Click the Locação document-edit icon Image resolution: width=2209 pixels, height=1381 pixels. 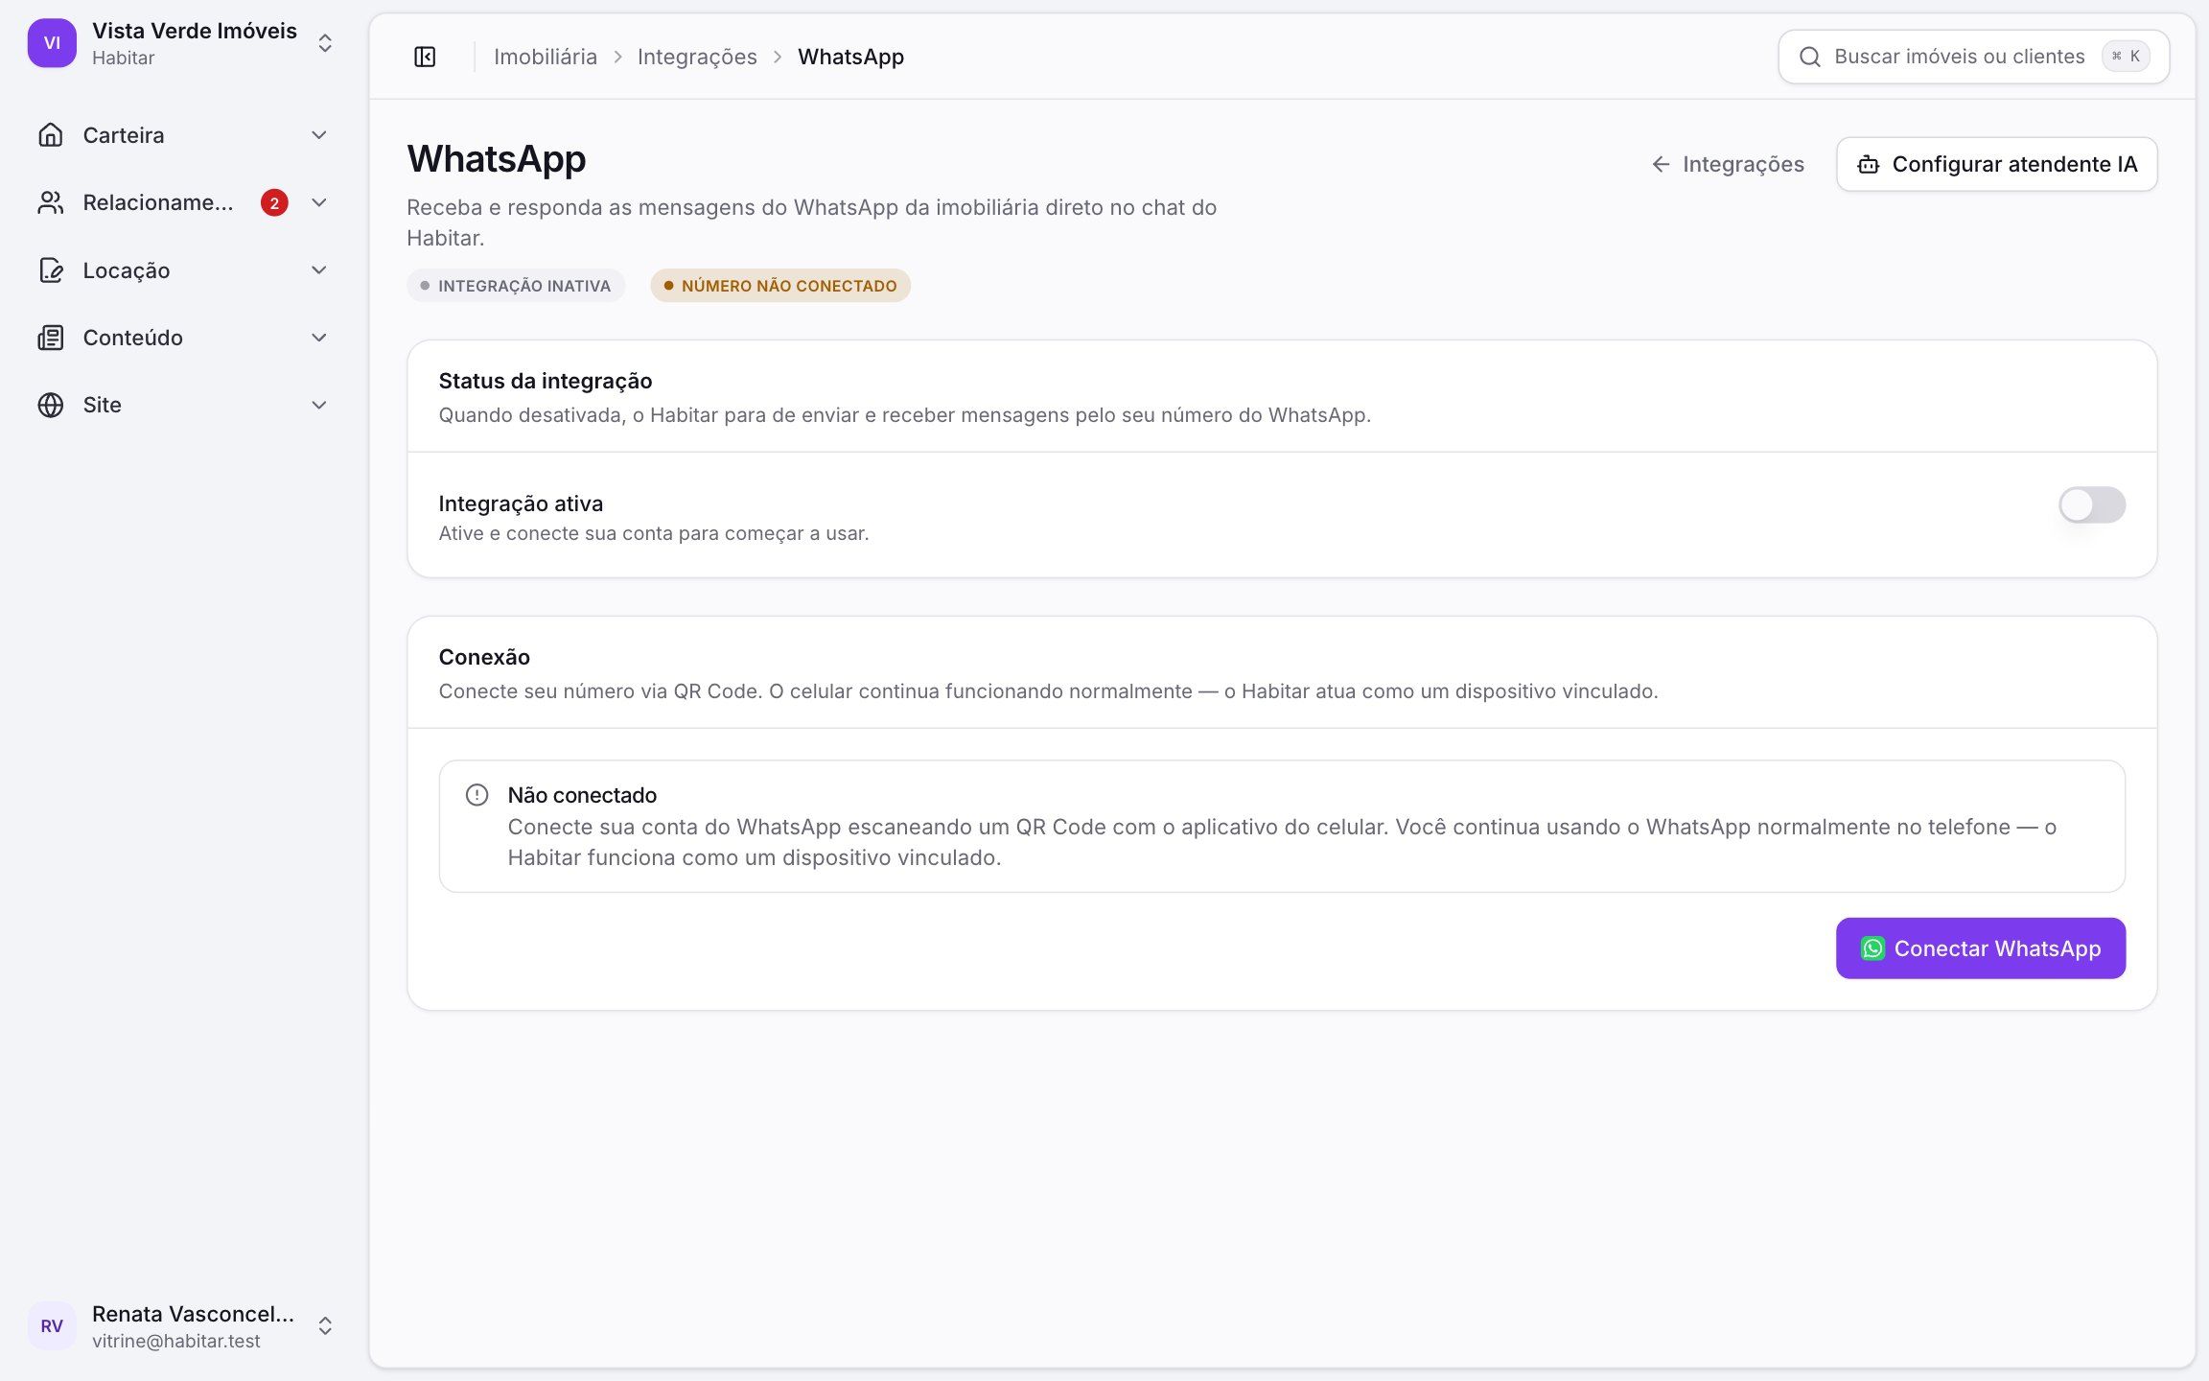pos(51,270)
